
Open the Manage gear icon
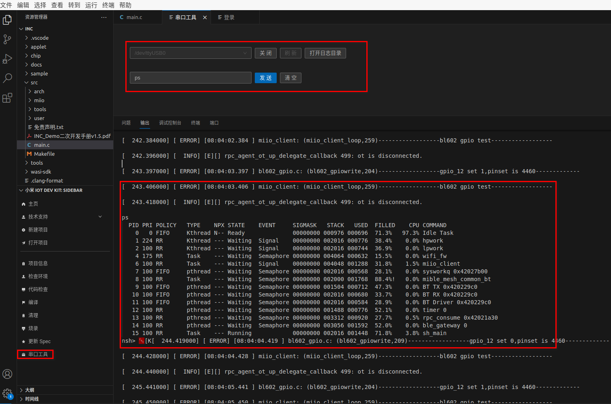pos(7,393)
